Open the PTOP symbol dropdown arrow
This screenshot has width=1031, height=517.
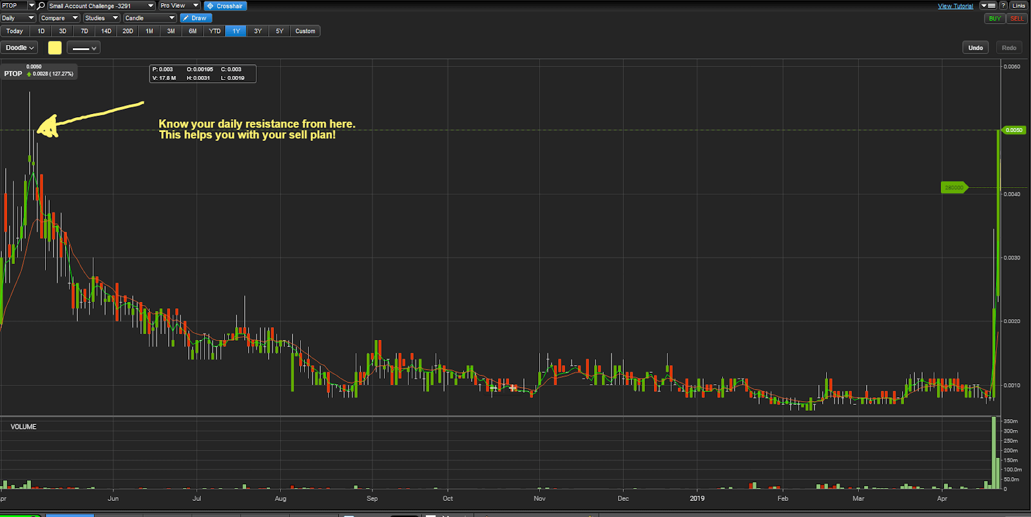[32, 6]
